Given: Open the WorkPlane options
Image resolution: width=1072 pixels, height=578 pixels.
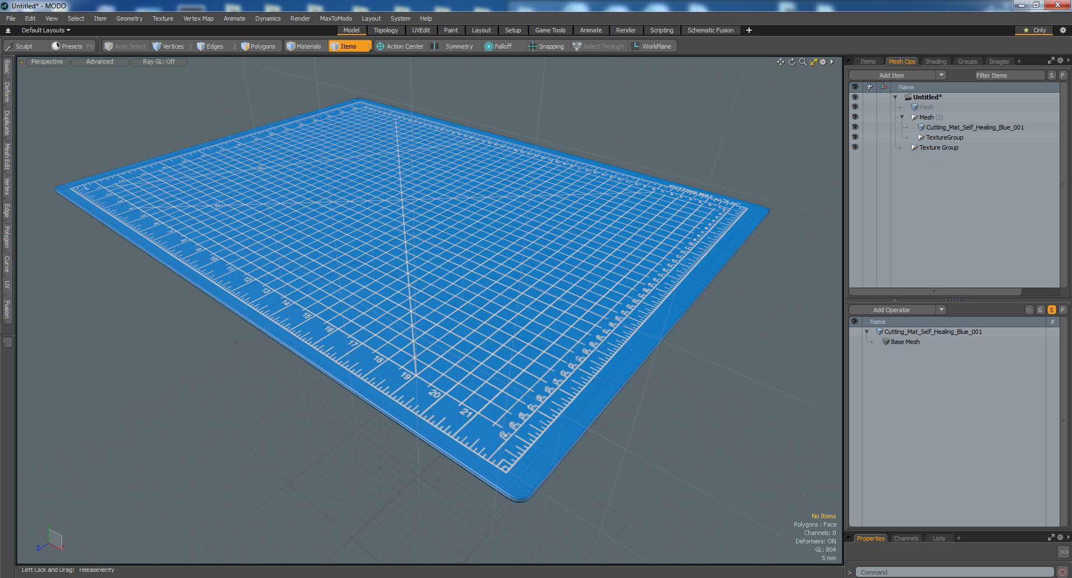Looking at the screenshot, I should point(653,46).
